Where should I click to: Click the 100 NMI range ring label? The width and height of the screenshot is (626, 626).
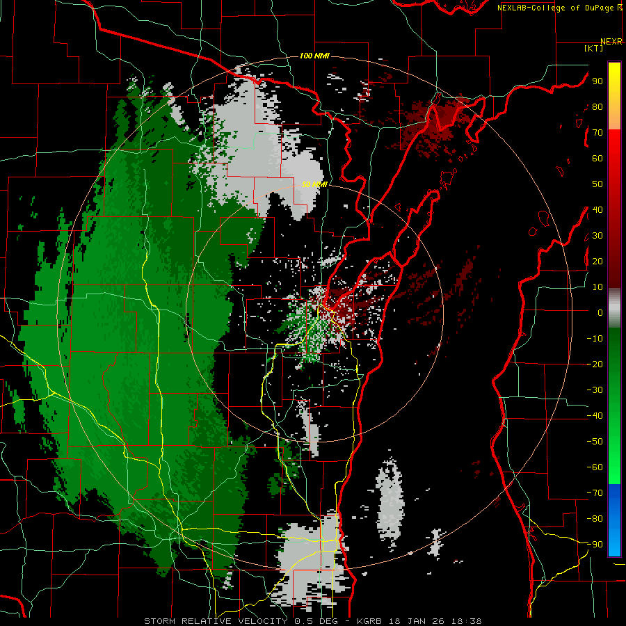[x=314, y=56]
